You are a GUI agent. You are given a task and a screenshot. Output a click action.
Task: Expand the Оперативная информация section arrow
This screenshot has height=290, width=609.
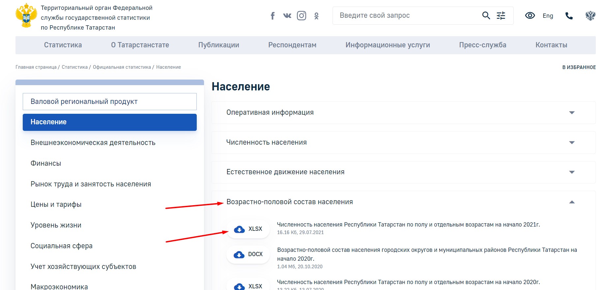point(572,113)
